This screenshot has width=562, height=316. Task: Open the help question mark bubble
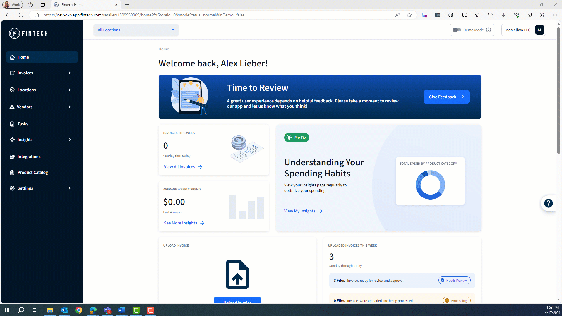tap(548, 203)
